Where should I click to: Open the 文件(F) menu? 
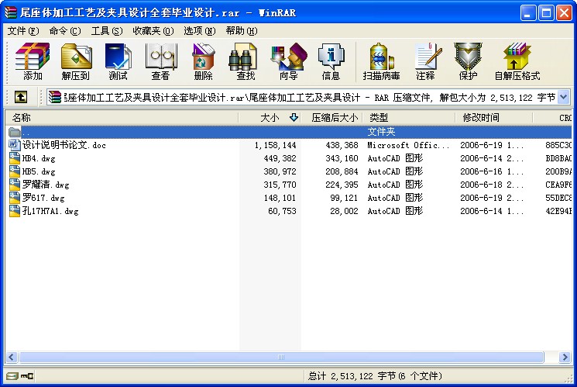pyautogui.click(x=22, y=31)
